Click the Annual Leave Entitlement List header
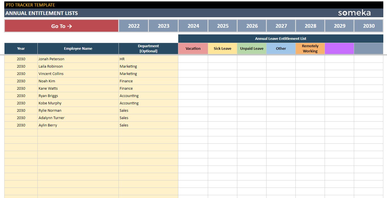The height and width of the screenshot is (198, 387). tap(281, 38)
